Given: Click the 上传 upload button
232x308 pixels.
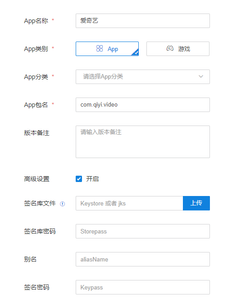Looking at the screenshot, I should coord(196,203).
